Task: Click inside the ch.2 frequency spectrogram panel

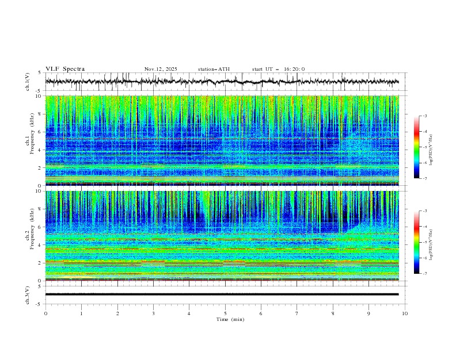Action: pos(222,236)
